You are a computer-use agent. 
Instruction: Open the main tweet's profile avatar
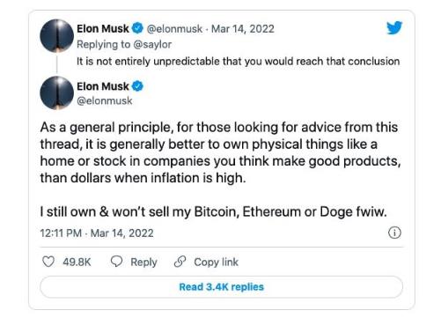[56, 92]
